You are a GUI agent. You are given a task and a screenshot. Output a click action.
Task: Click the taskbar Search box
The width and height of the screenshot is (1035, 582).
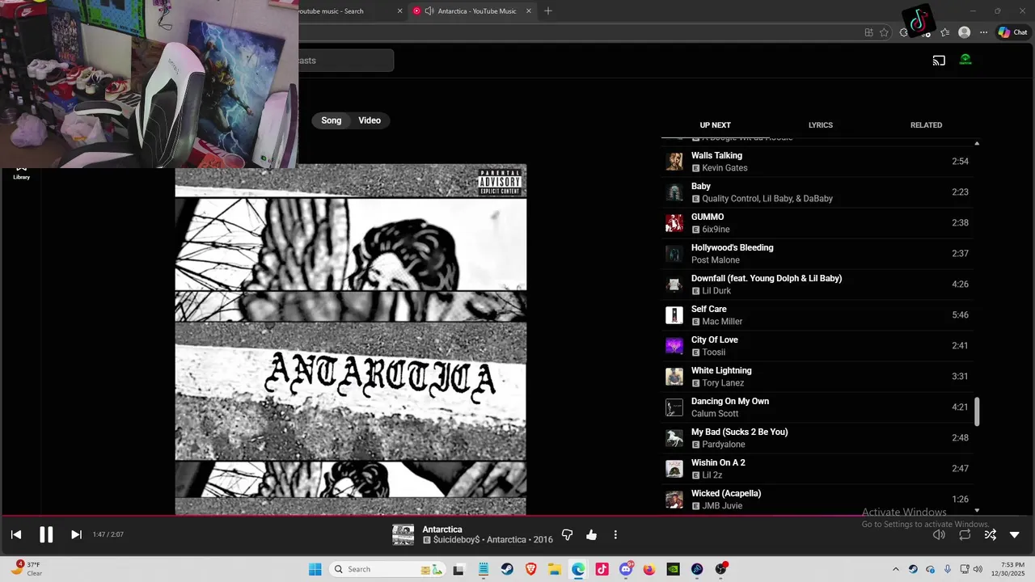click(388, 569)
